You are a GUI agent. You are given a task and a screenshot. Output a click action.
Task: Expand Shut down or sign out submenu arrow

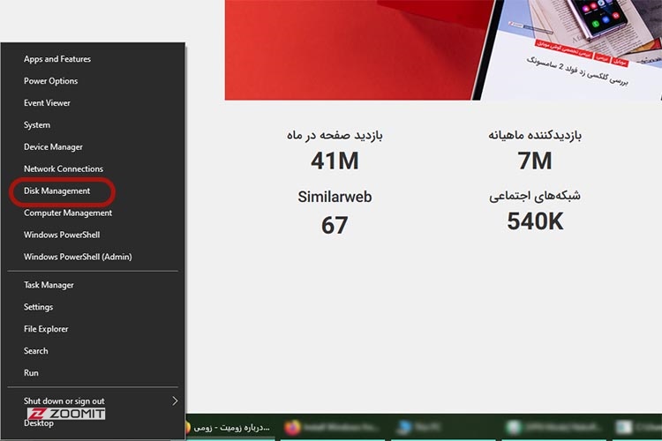click(x=175, y=400)
